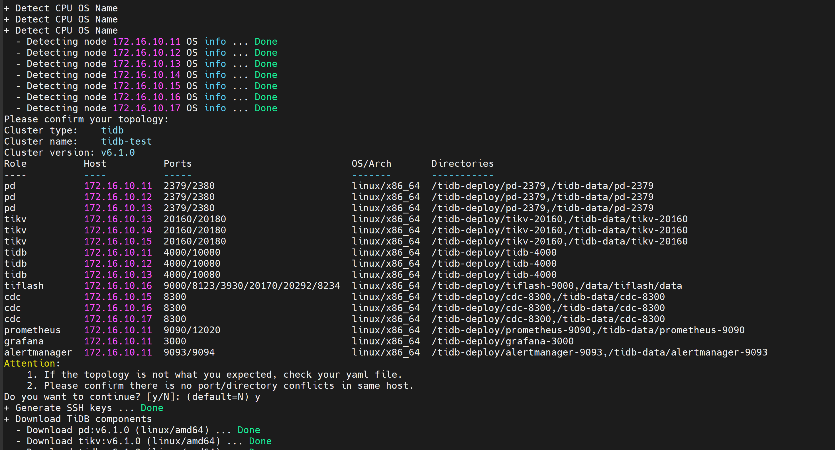Click Download TiDB components line
Screen dimensions: 835x450
coord(78,419)
